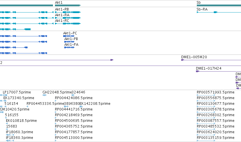The width and height of the screenshot is (241, 142).
Task: Click the Sb-RA transcript label
Action: (x=202, y=9)
